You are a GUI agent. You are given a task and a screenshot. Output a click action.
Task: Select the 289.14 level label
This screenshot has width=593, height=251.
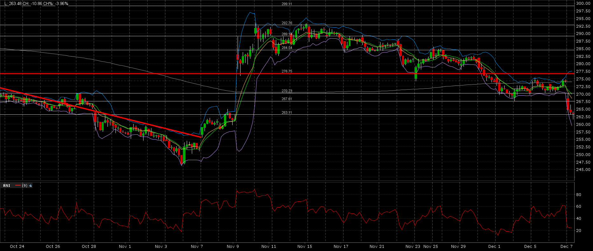click(x=287, y=34)
